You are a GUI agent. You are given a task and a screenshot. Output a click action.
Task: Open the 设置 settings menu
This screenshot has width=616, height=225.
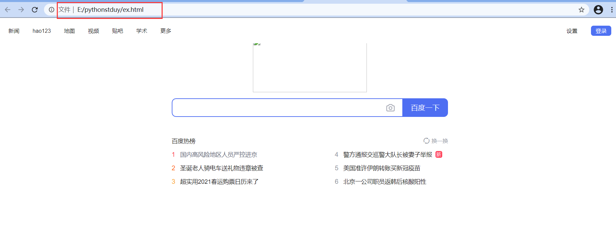(x=572, y=31)
